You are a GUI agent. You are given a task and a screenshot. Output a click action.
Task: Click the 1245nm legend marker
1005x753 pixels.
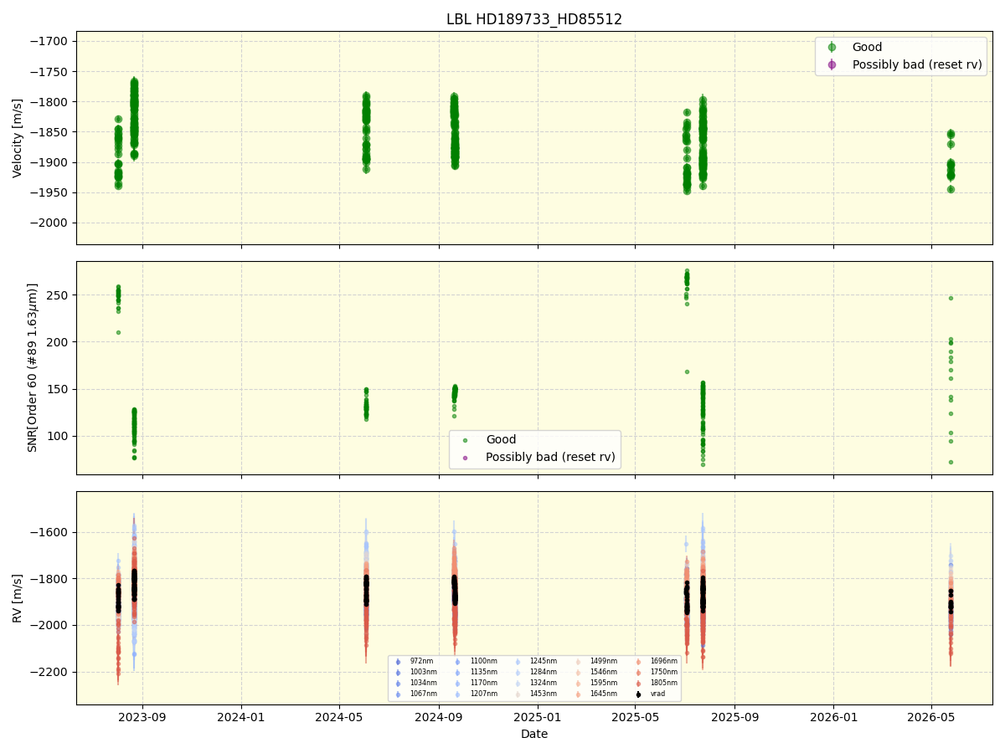pos(518,662)
